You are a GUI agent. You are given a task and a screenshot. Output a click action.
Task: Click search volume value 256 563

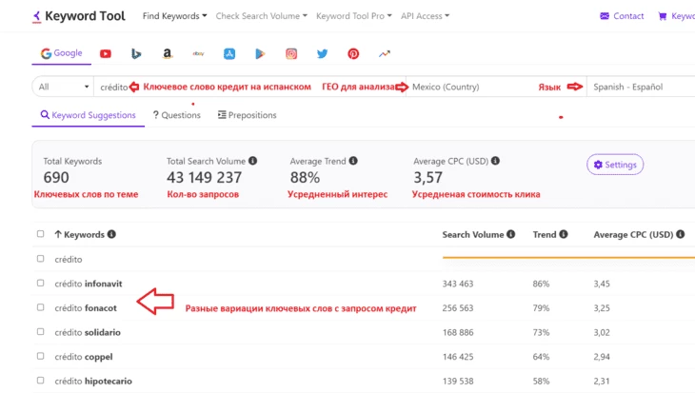coord(457,308)
